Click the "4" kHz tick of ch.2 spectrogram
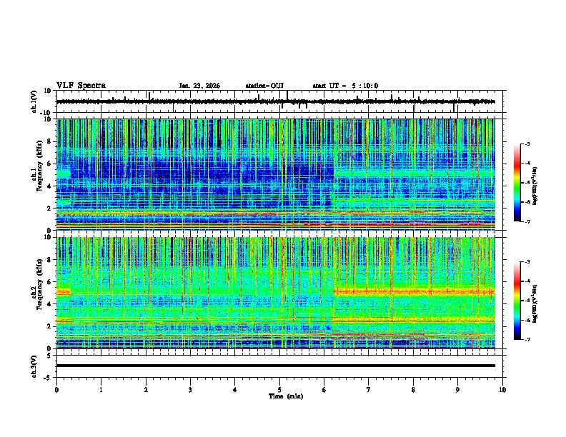The image size is (566, 437). click(50, 304)
